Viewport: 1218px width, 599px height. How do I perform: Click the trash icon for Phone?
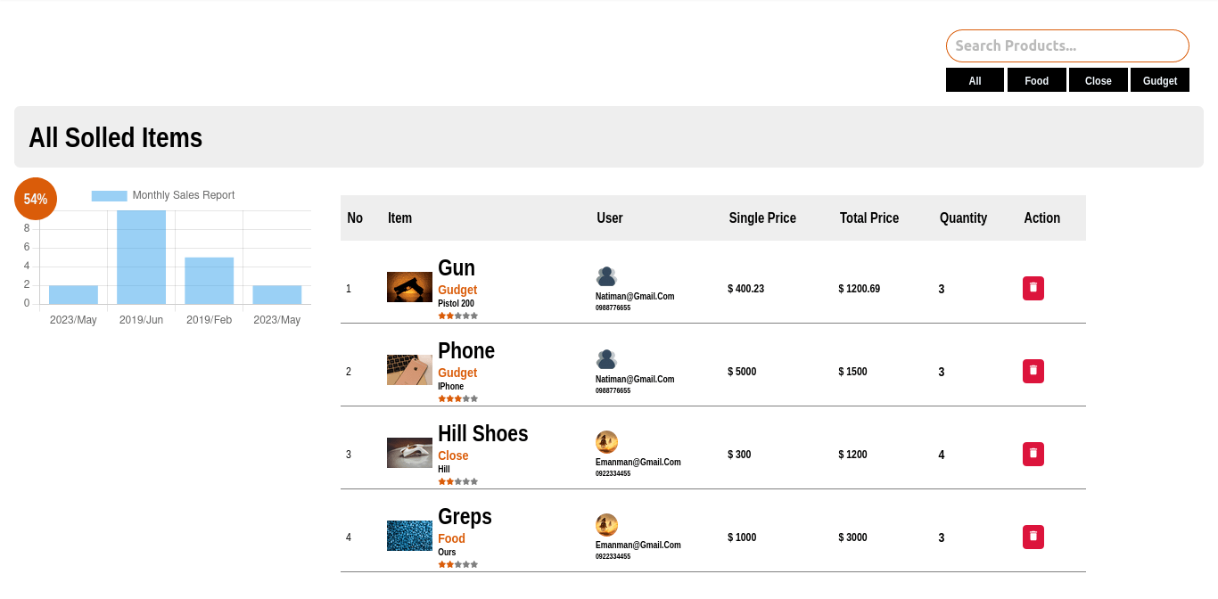click(x=1033, y=371)
